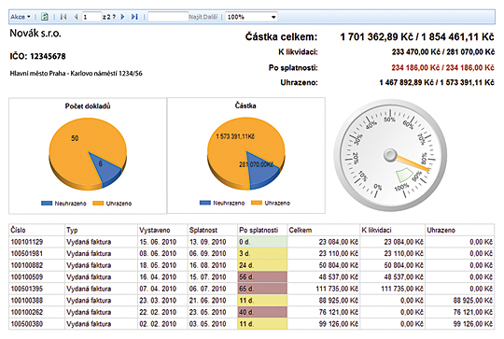Go to the next page
This screenshot has width=504, height=339.
(x=122, y=17)
